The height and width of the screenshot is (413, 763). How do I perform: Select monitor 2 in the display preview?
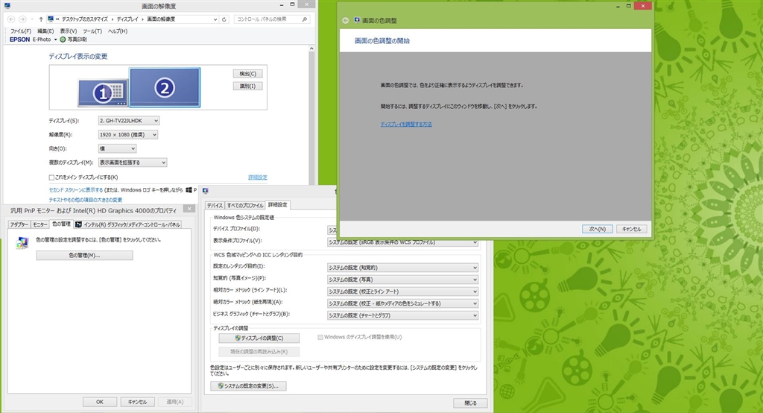point(165,87)
